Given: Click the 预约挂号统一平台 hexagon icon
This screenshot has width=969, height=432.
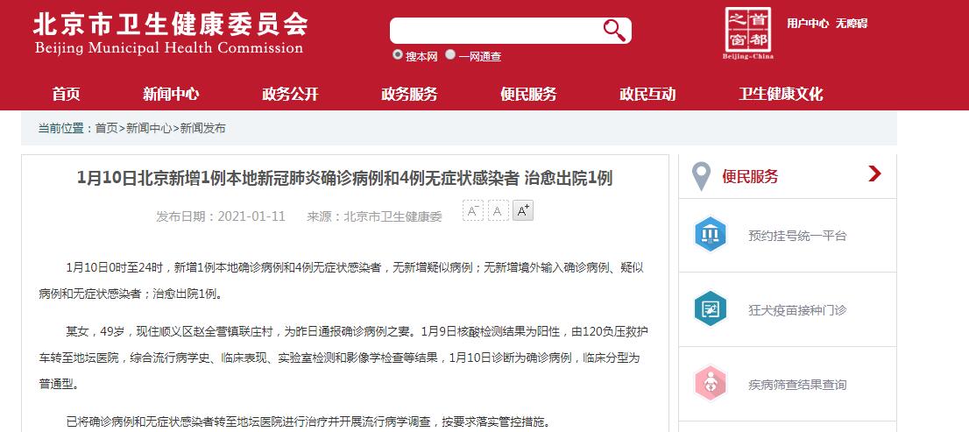Looking at the screenshot, I should [711, 235].
